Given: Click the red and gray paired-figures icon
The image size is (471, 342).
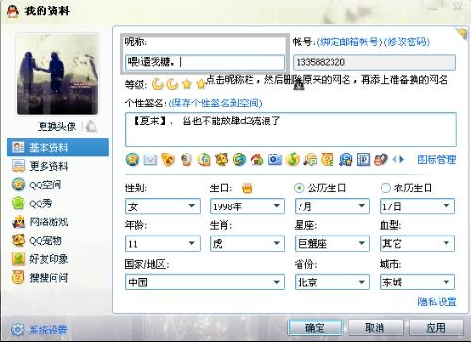Looking at the screenshot, I should tap(381, 159).
